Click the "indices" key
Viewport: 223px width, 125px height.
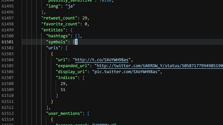point(67,78)
